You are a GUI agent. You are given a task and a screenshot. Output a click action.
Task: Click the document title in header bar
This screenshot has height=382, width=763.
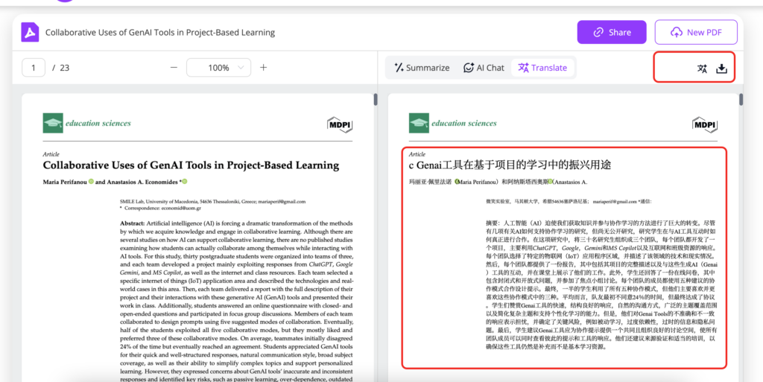point(160,33)
